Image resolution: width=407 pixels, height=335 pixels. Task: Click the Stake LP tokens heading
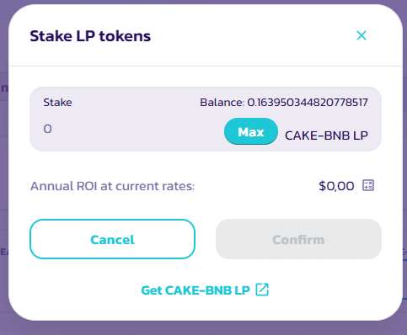coord(90,36)
